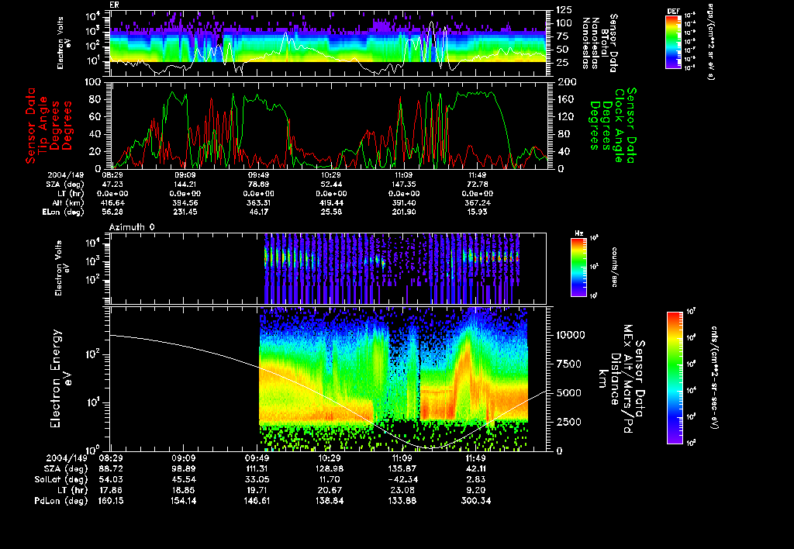
Task: Click the Hz counts/sec color bar
Action: click(578, 268)
